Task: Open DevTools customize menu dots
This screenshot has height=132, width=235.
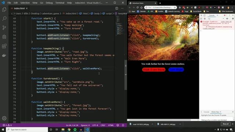Action: [x=229, y=15]
